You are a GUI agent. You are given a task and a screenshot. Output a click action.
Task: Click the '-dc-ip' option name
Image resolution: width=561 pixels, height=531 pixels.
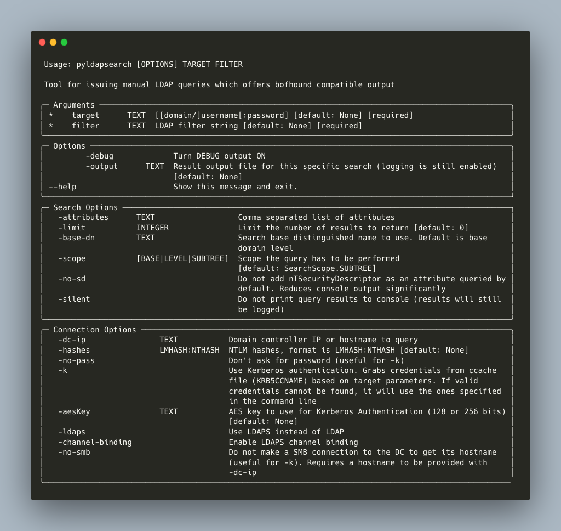coord(72,340)
